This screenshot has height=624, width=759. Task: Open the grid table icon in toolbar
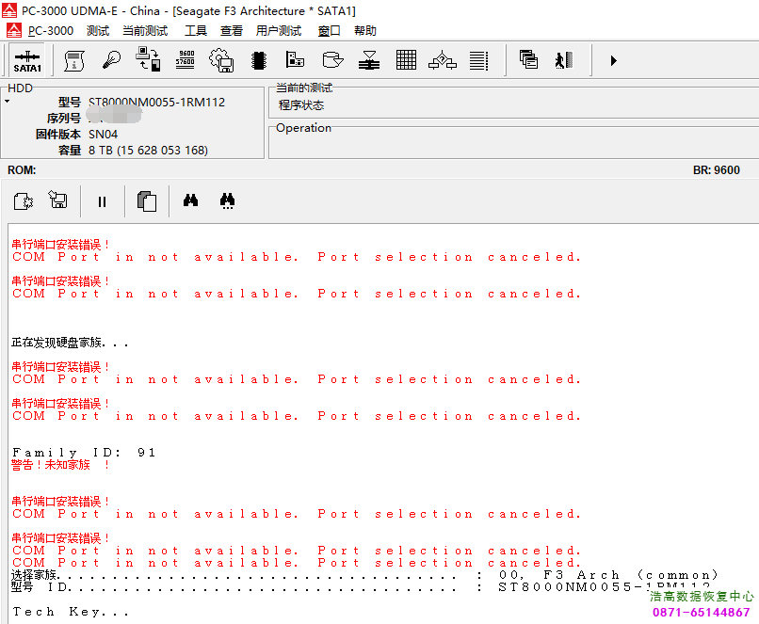(406, 61)
